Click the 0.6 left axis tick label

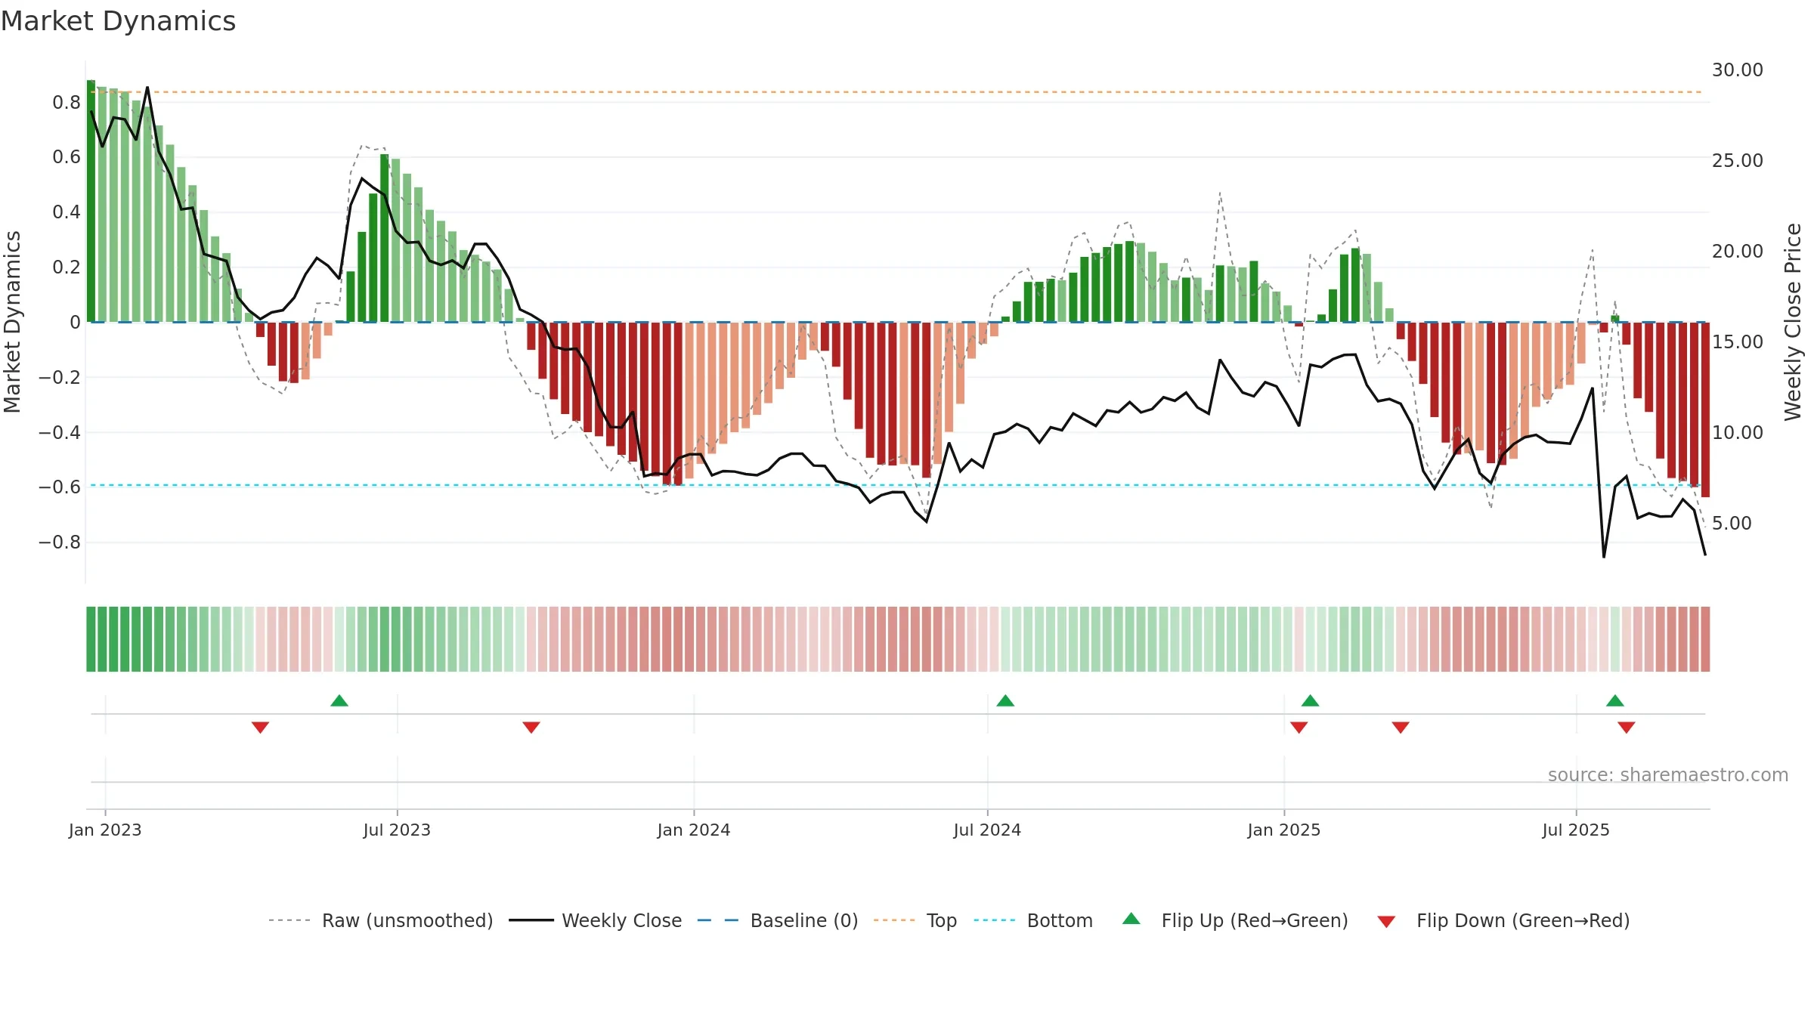pos(67,157)
